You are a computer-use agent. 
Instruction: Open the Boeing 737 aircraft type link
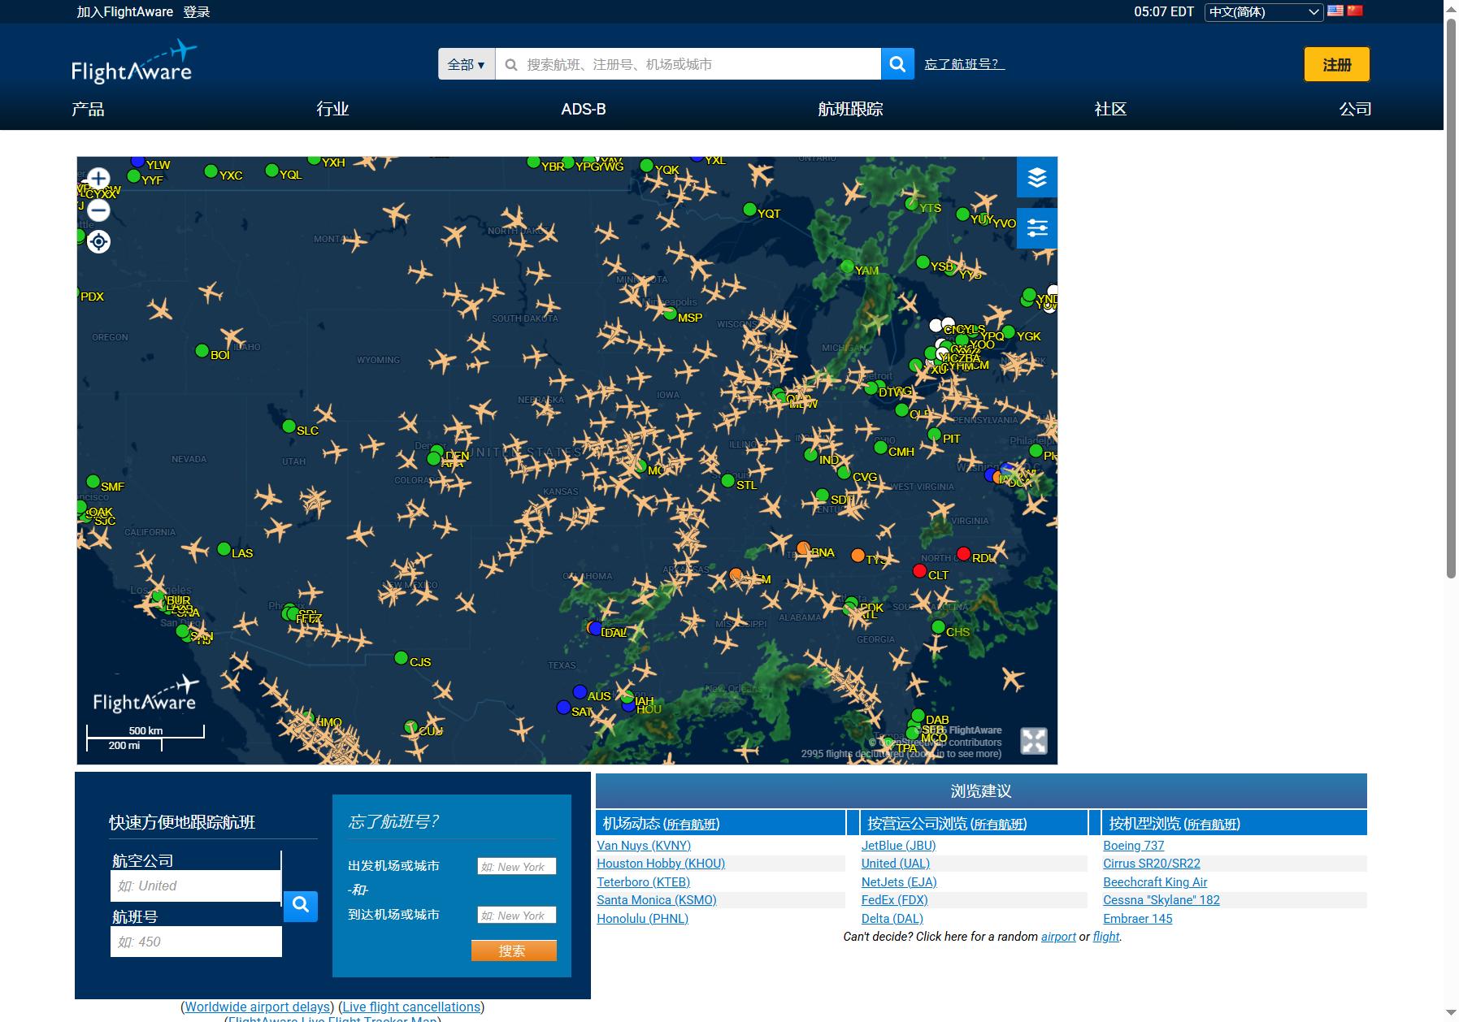click(1134, 846)
